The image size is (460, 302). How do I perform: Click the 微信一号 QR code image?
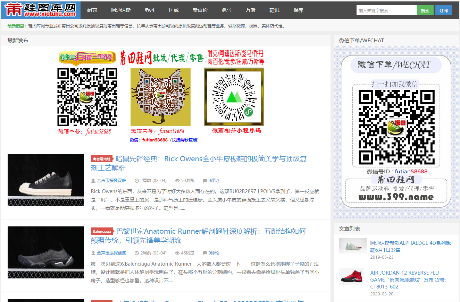click(87, 97)
